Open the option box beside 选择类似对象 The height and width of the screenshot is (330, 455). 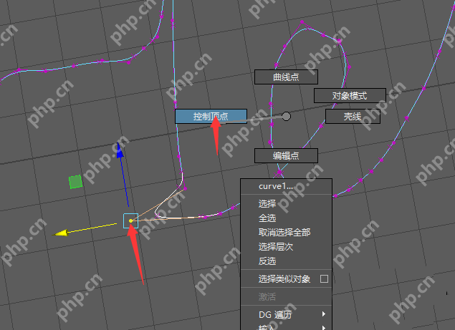(324, 279)
